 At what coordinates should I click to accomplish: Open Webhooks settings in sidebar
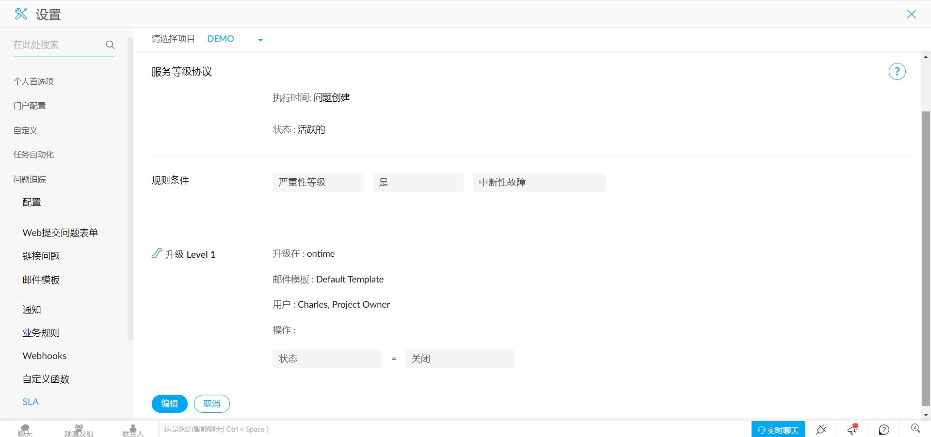pos(45,356)
